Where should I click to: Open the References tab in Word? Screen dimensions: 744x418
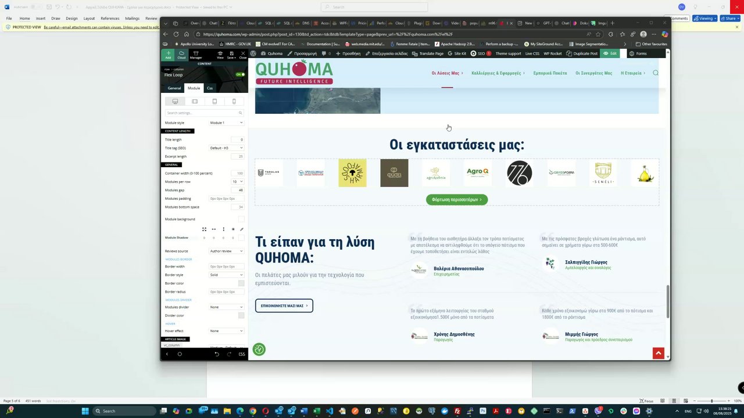(x=110, y=19)
